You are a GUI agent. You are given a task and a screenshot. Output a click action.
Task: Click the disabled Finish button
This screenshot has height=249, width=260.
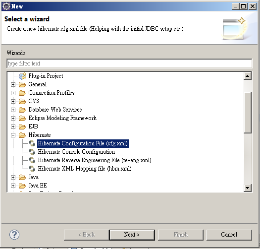point(181,235)
